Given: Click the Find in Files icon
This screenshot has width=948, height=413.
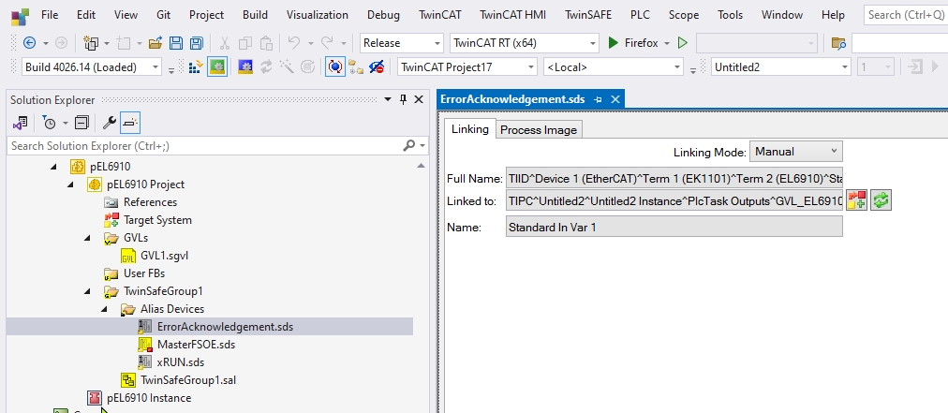Looking at the screenshot, I should tap(838, 43).
